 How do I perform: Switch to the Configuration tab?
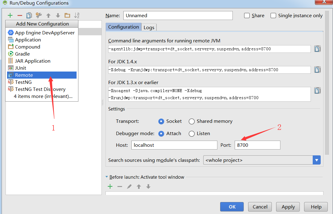[x=123, y=27]
